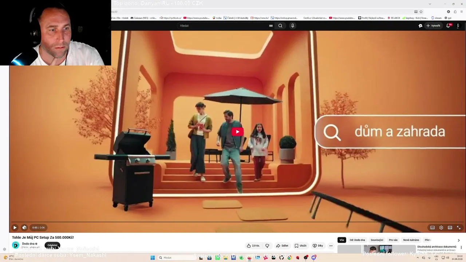Open the video player settings gear
This screenshot has height=262, width=466.
[441, 228]
